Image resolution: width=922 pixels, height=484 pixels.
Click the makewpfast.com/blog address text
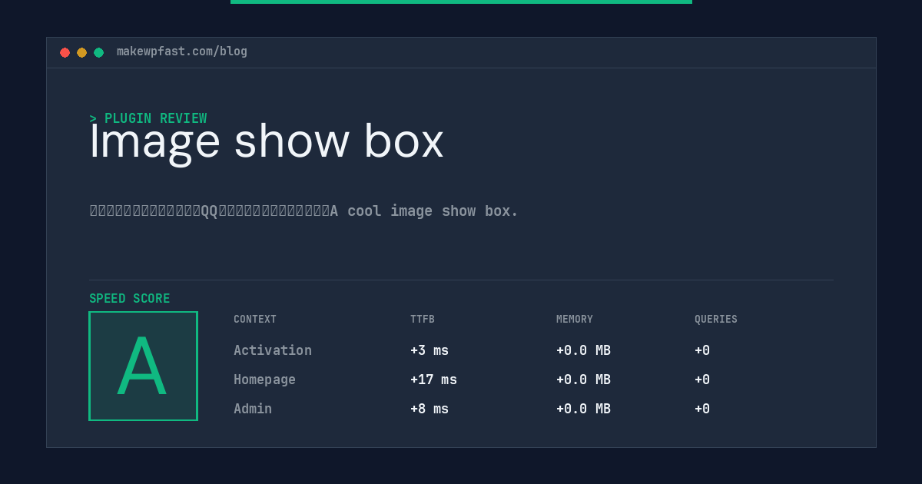(x=182, y=51)
